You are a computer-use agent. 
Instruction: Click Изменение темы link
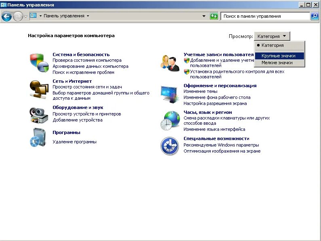[201, 91]
